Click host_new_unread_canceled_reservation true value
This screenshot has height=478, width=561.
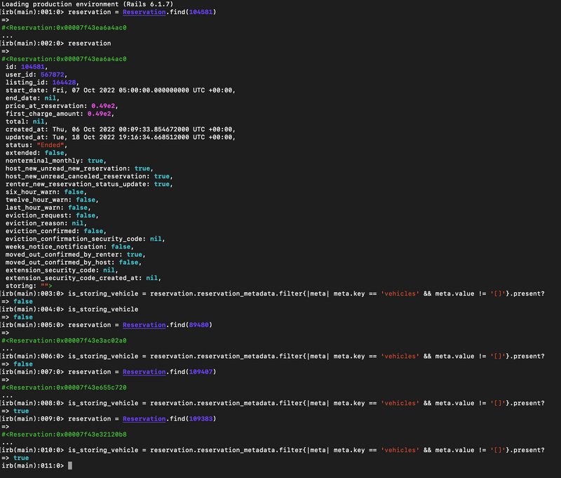[162, 176]
